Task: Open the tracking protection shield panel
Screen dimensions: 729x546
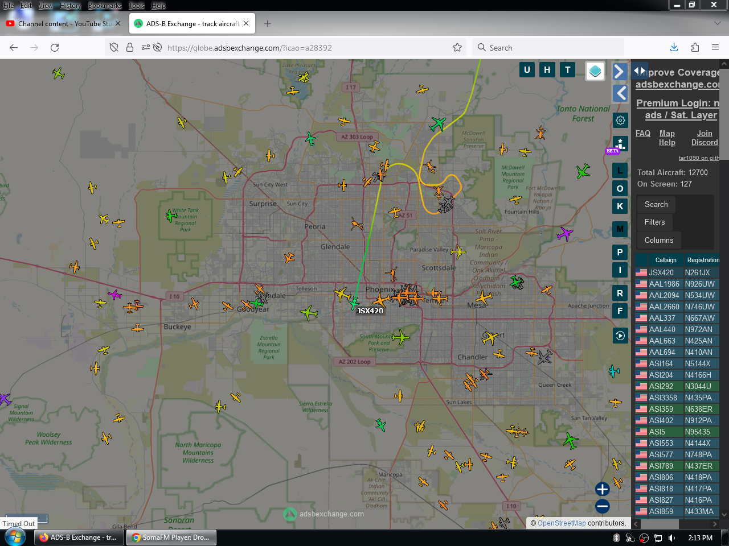Action: click(114, 48)
